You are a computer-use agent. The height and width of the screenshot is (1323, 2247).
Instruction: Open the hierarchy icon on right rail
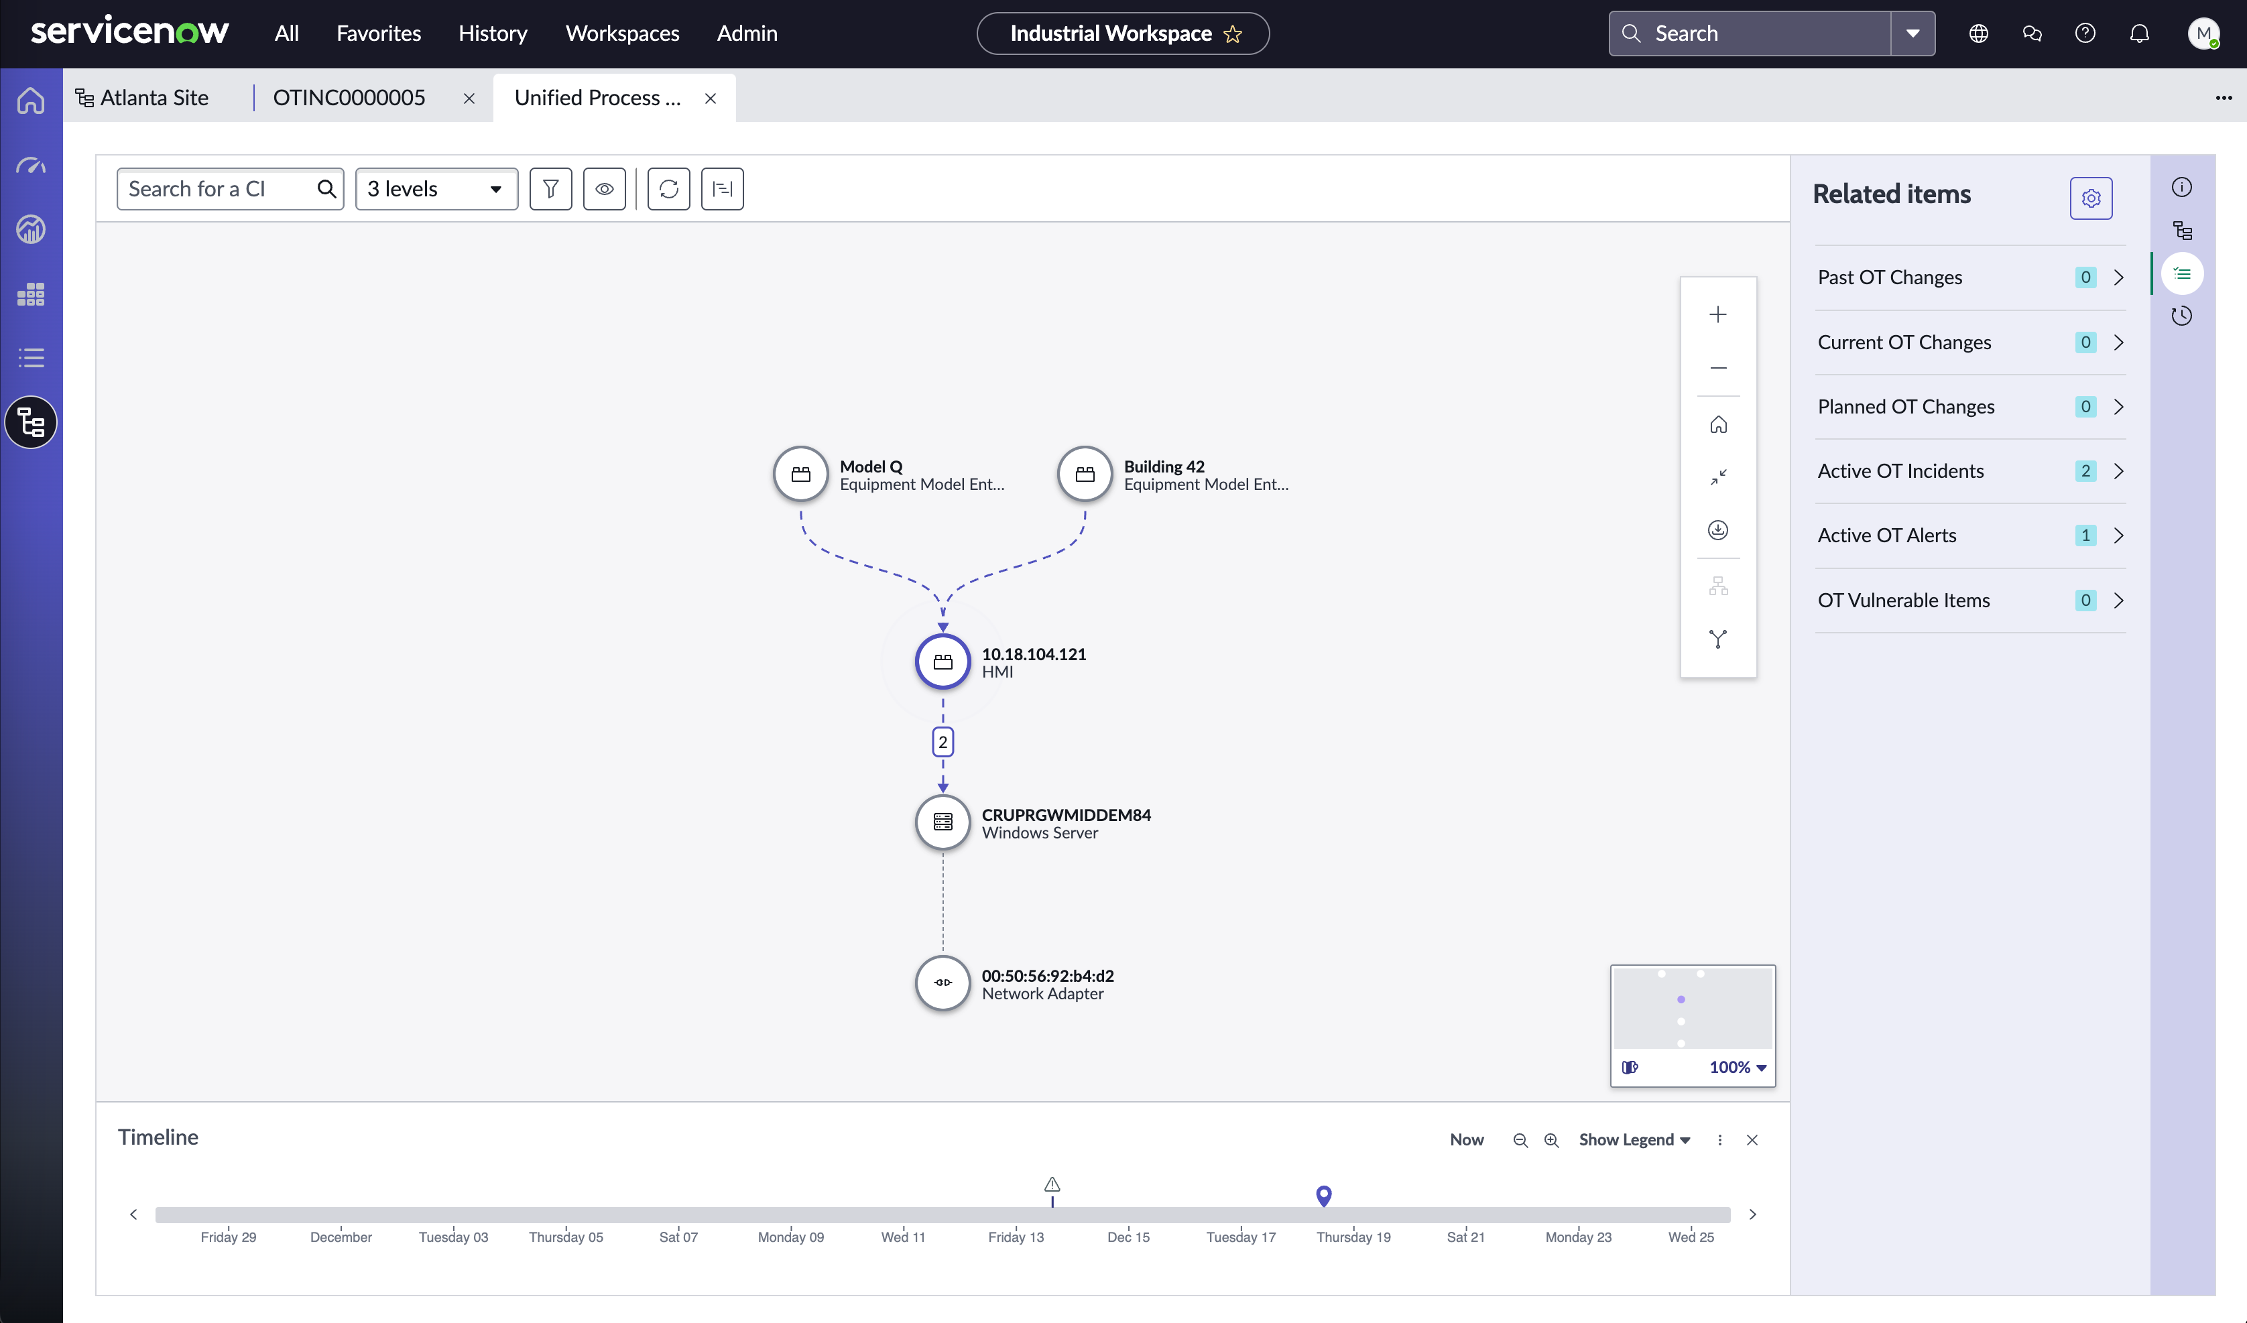tap(2181, 231)
